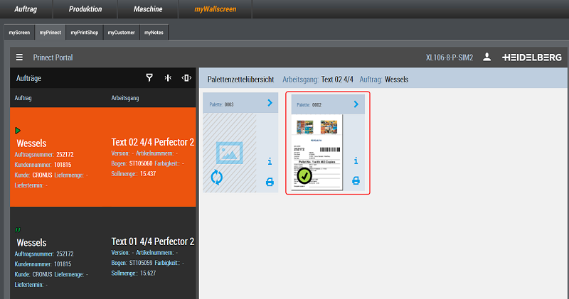569x299 pixels.
Task: Click the user account icon
Action: 487,57
